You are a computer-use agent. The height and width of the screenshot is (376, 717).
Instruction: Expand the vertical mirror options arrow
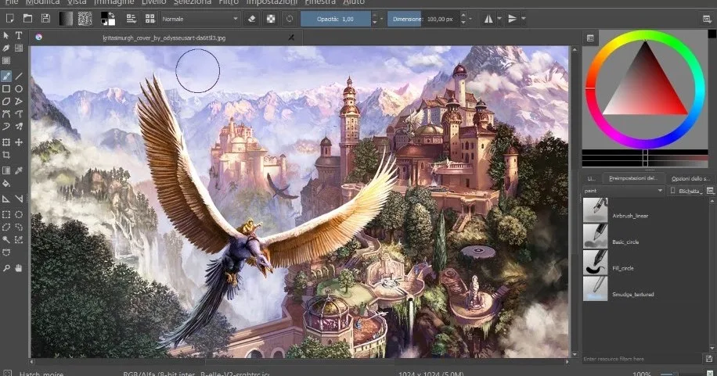pyautogui.click(x=524, y=19)
